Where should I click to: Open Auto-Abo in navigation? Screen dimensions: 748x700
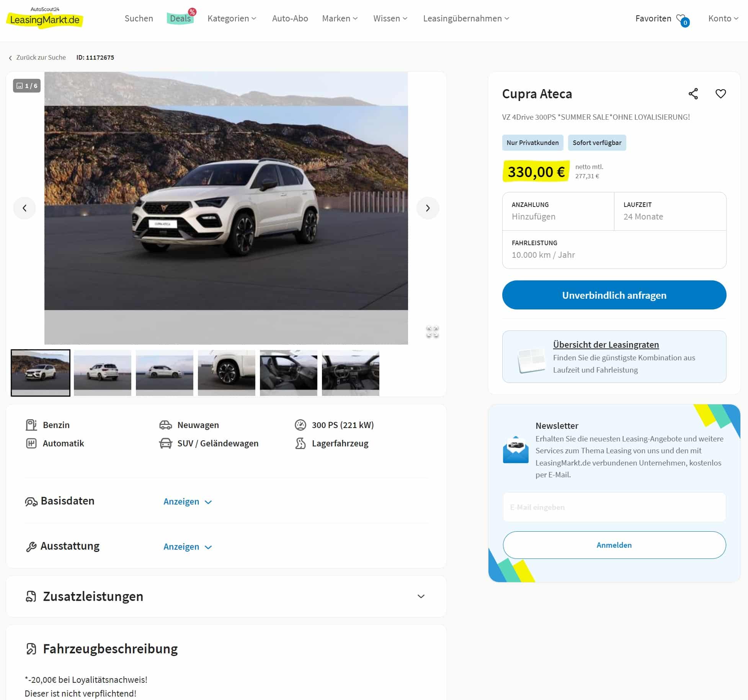(x=290, y=18)
